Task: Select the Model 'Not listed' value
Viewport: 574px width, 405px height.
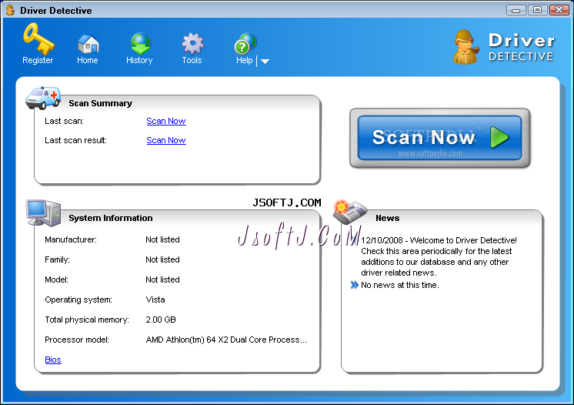Action: click(x=162, y=279)
